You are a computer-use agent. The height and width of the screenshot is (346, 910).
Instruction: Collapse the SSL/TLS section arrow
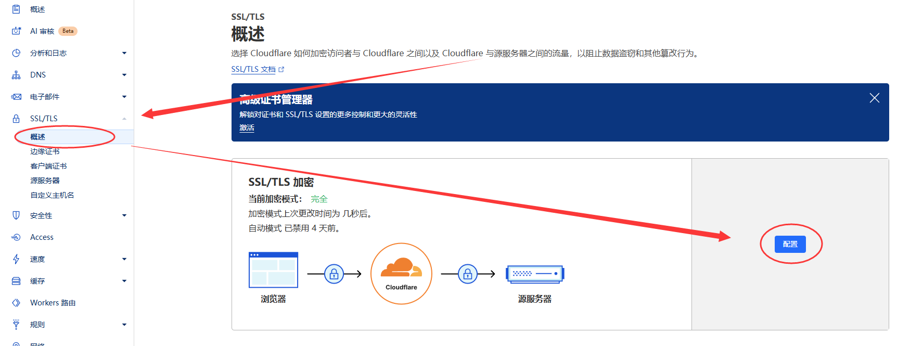[124, 119]
